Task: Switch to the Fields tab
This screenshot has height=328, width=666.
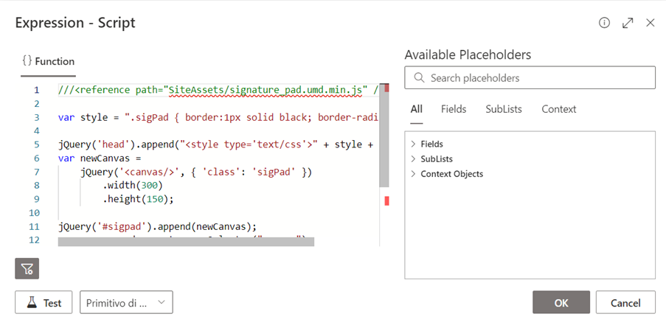Action: pos(454,109)
